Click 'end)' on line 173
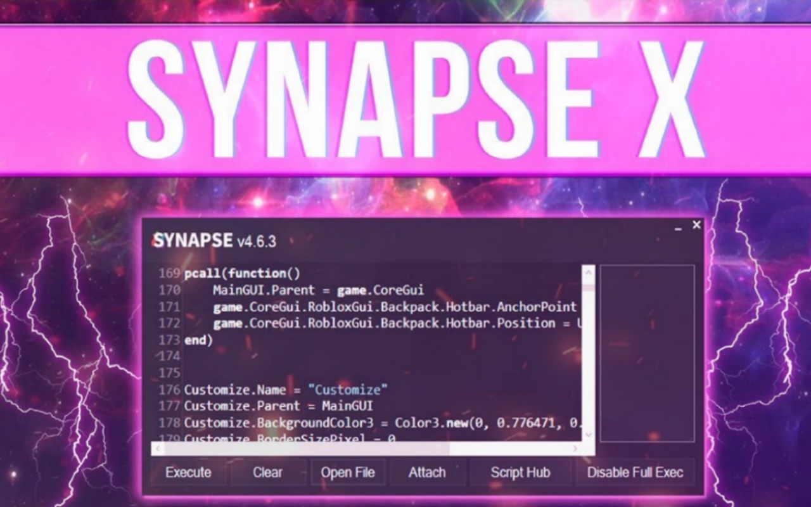This screenshot has width=811, height=507. click(198, 340)
